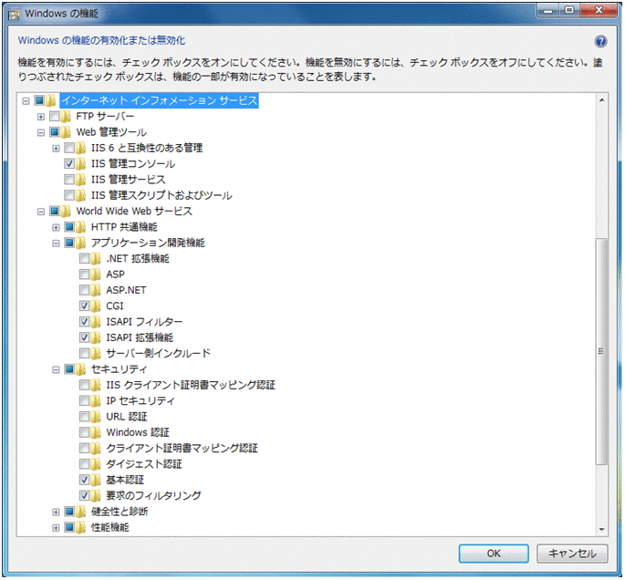Minimize the Windows の機能 window
Image resolution: width=625 pixels, height=580 pixels.
pos(548,11)
